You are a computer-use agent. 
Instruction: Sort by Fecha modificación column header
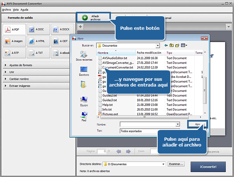pyautogui.click(x=150, y=53)
